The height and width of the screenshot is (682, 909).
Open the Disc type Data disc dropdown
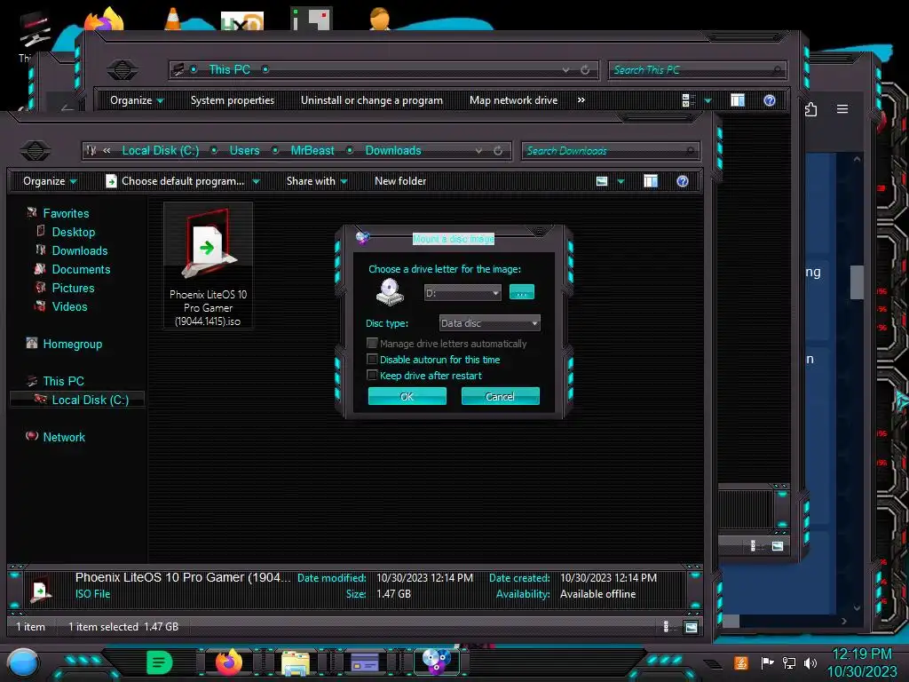tap(489, 323)
